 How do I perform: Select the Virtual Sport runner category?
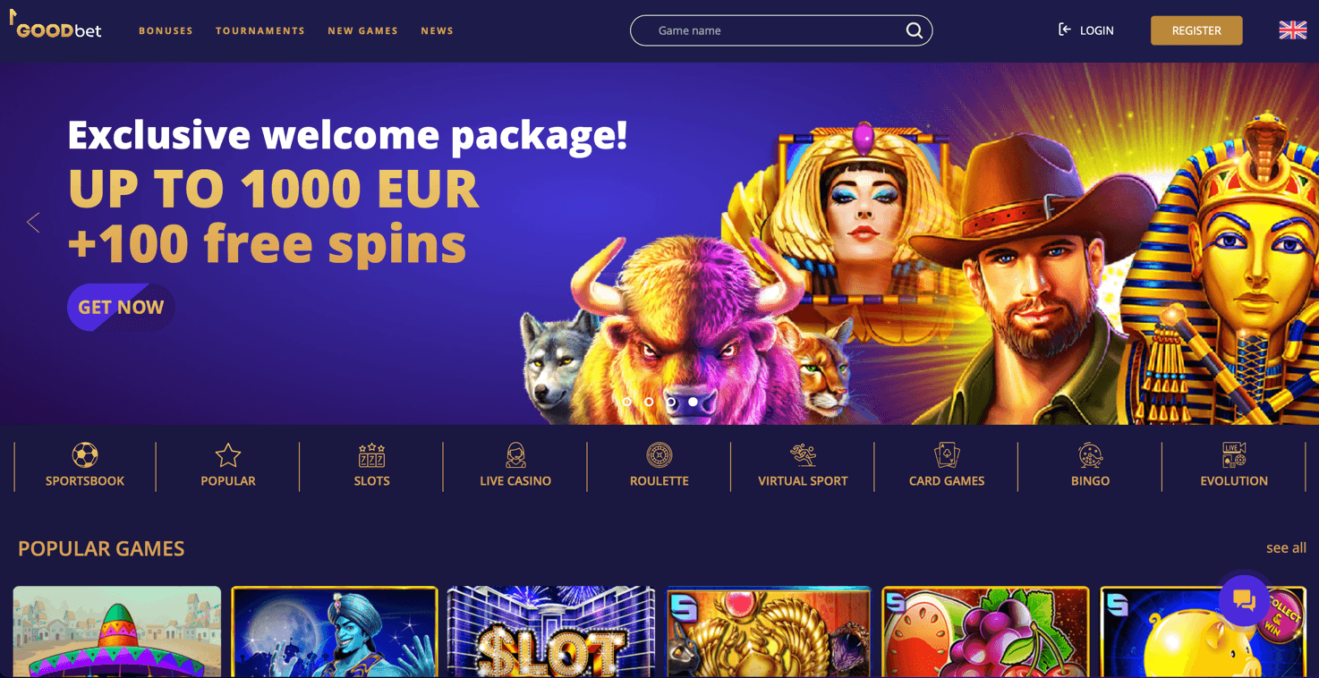tap(803, 466)
